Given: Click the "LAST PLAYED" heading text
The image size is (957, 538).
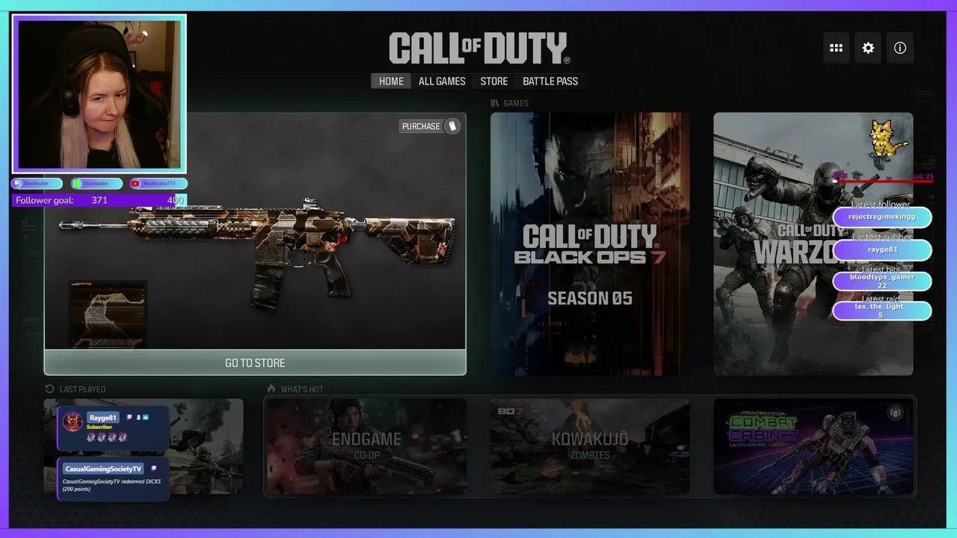Looking at the screenshot, I should coord(82,389).
